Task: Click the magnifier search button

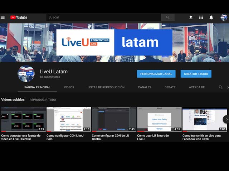Action: (168, 17)
